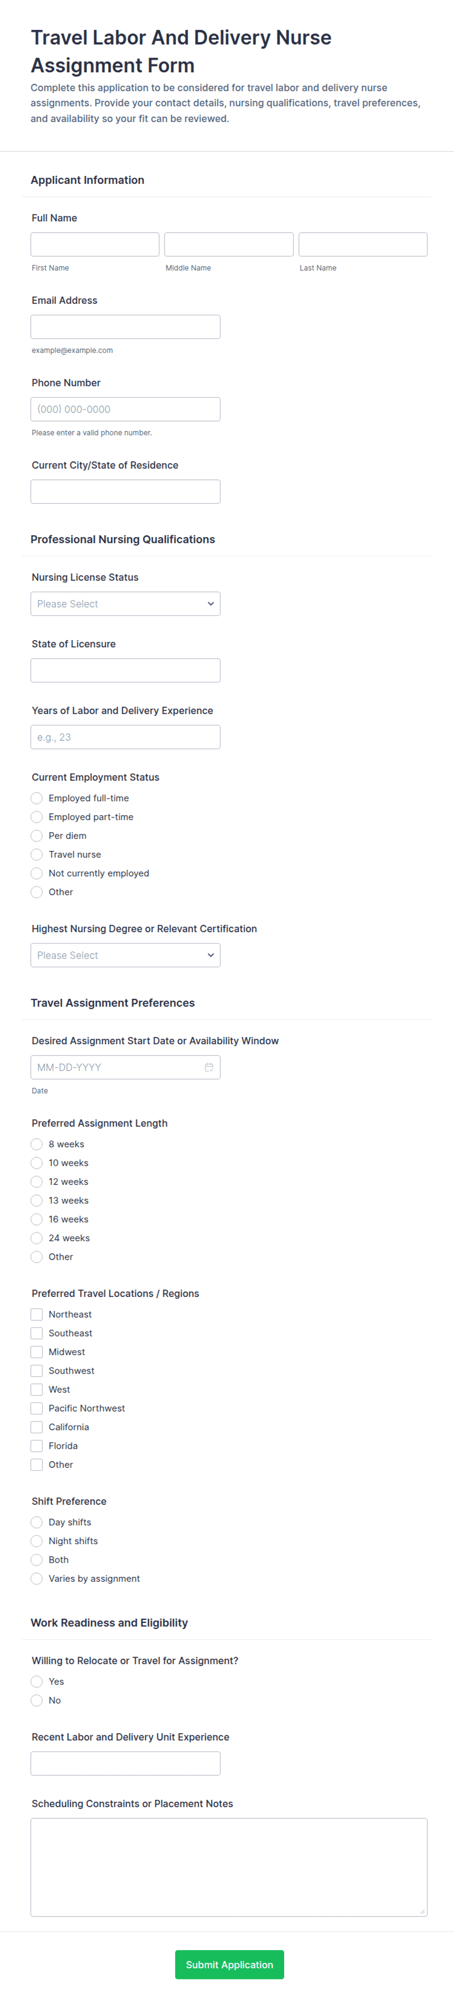This screenshot has height=2003, width=454.
Task: Click the First Name input box
Action: 95,244
